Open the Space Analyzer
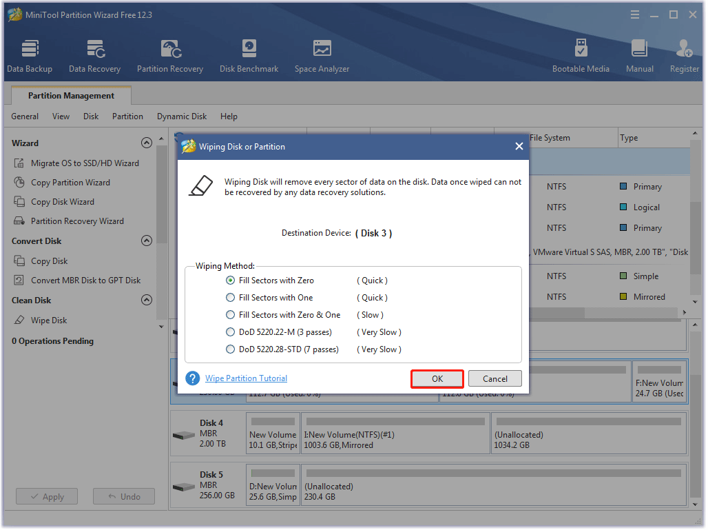This screenshot has height=530, width=708. (x=321, y=55)
